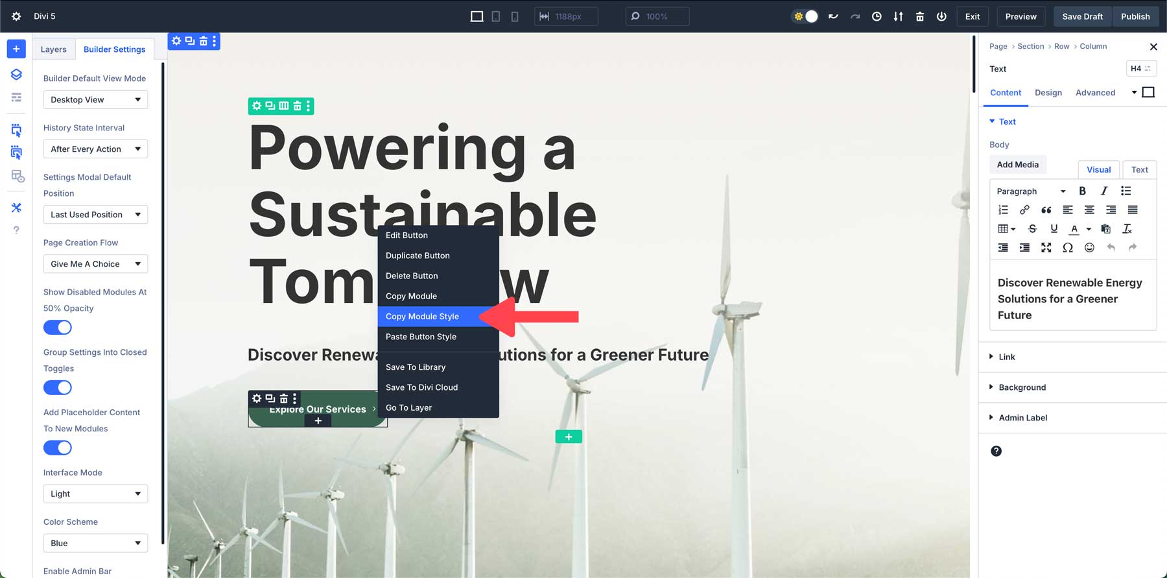Viewport: 1167px width, 578px height.
Task: Toggle fullscreen editor icon
Action: pos(1046,247)
